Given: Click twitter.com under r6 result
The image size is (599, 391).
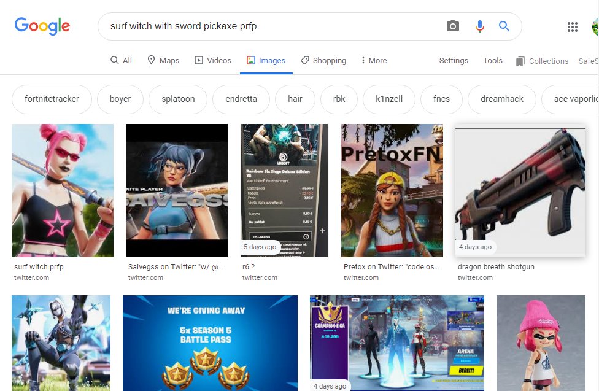Looking at the screenshot, I should [260, 278].
